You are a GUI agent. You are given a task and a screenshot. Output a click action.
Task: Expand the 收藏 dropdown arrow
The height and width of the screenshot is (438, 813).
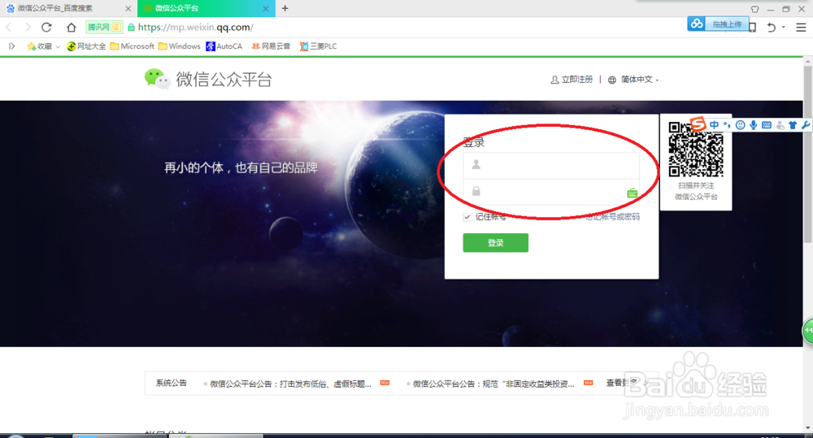point(58,46)
